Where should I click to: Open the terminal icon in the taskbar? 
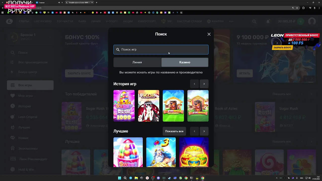coord(191,178)
